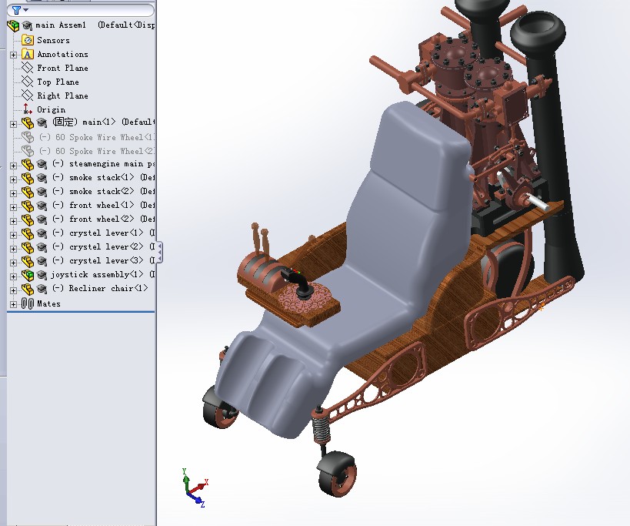Expand the Annotations node
Screen dimensions: 630x526
13,55
